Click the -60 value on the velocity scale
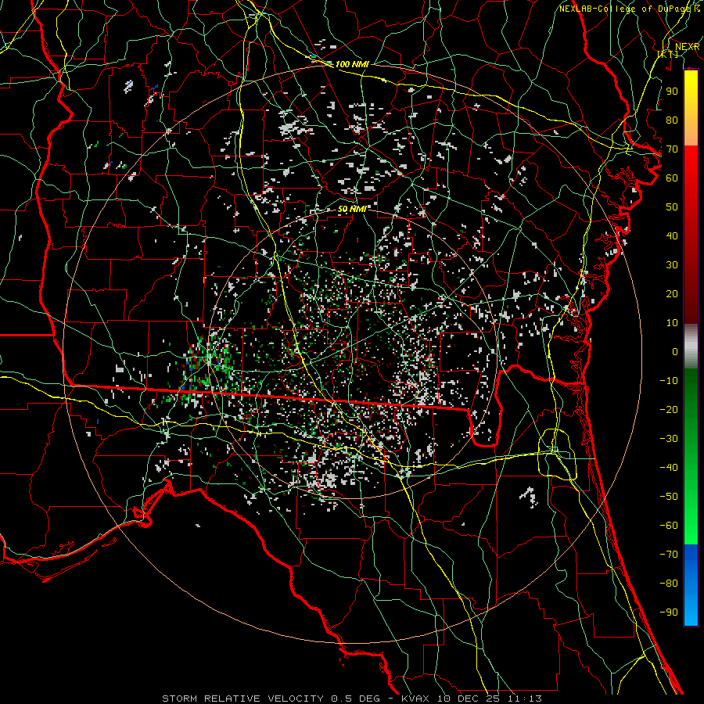704x704 pixels. click(x=669, y=526)
